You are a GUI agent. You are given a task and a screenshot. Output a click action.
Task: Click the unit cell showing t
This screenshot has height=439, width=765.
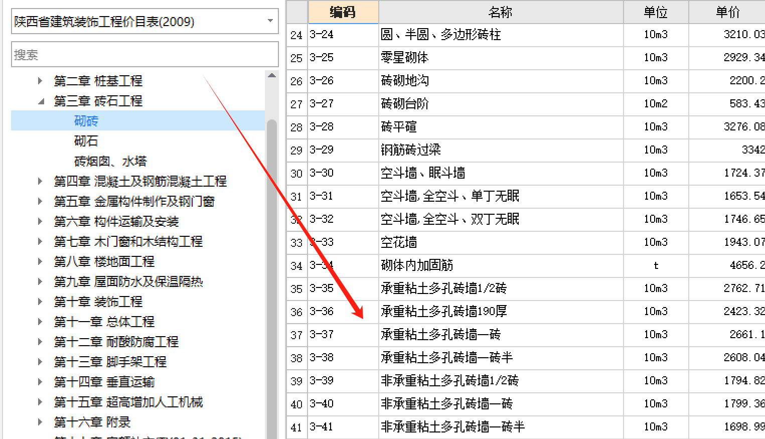(x=656, y=265)
